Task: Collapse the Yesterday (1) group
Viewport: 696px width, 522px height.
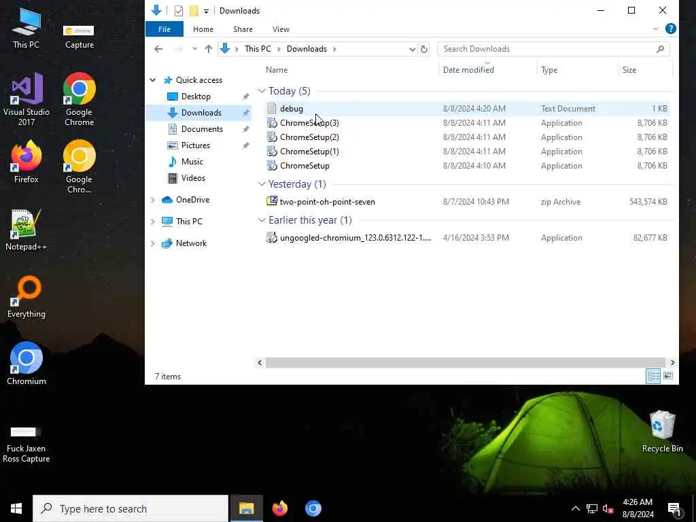Action: tap(262, 184)
